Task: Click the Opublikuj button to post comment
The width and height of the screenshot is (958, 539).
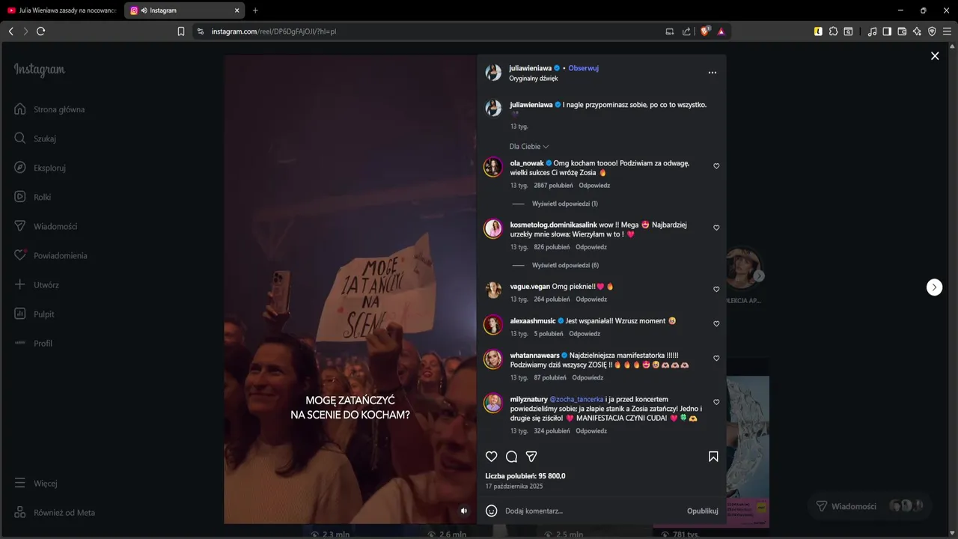Action: [703, 511]
